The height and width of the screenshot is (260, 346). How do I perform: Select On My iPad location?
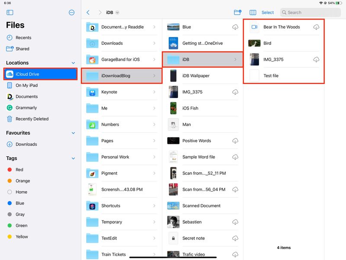tap(41, 85)
